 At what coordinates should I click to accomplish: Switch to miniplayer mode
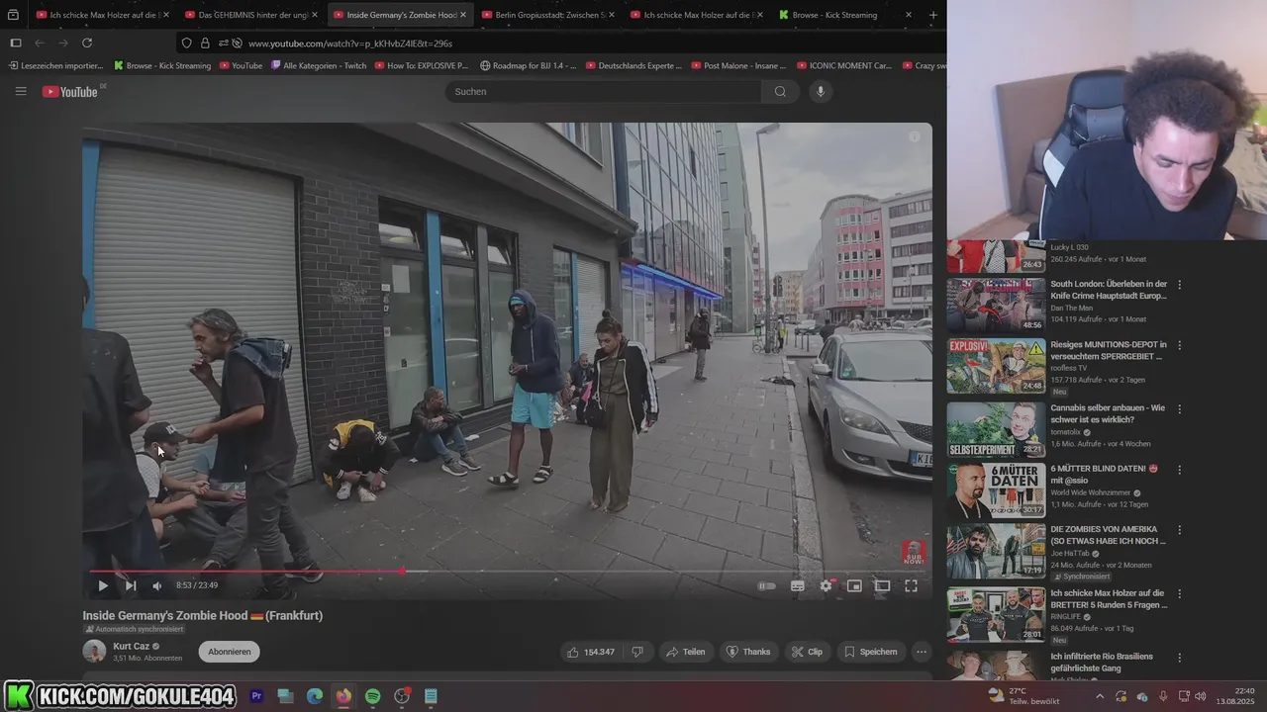click(854, 585)
